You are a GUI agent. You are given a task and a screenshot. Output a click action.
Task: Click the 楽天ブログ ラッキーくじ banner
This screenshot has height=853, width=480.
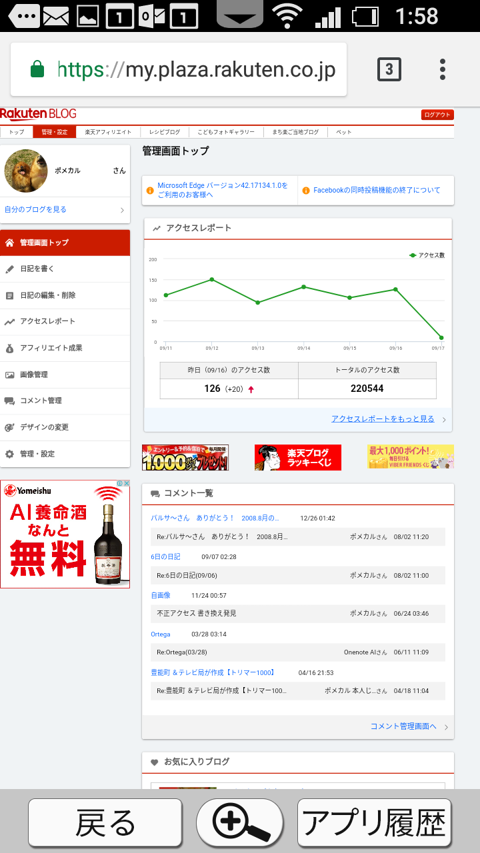(x=297, y=458)
